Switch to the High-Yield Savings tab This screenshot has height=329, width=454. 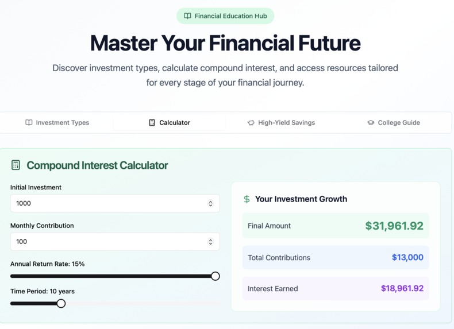coord(281,122)
